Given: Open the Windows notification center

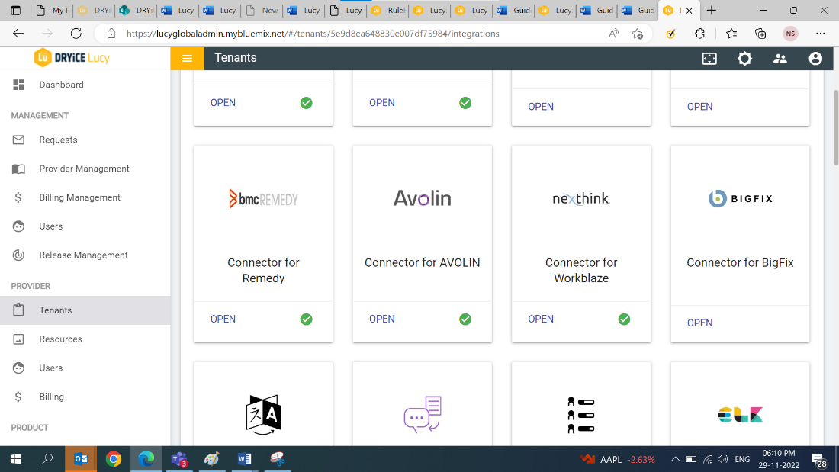Looking at the screenshot, I should click(818, 459).
